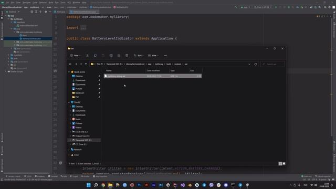Open the View dropdown in File Explorer

(153, 56)
